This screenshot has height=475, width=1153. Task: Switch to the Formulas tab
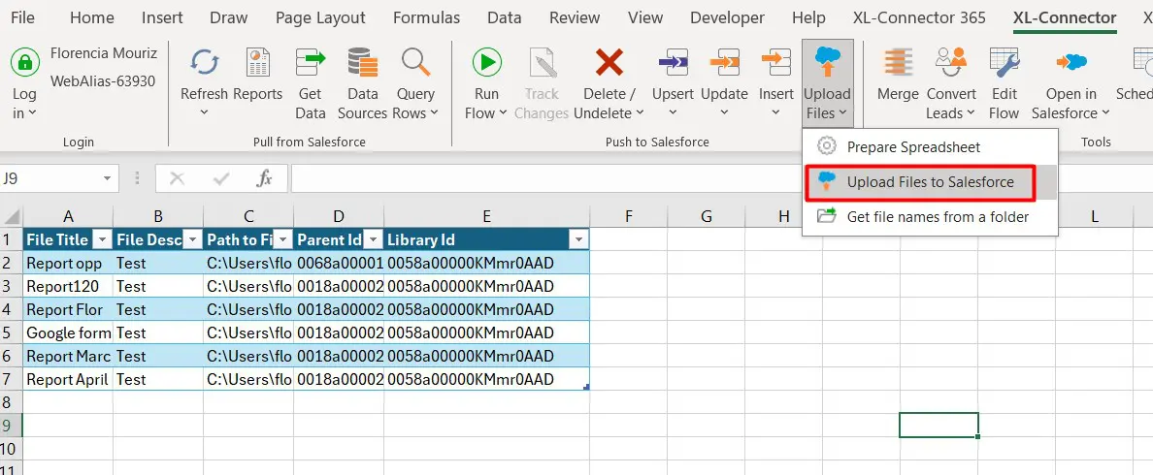(x=426, y=17)
